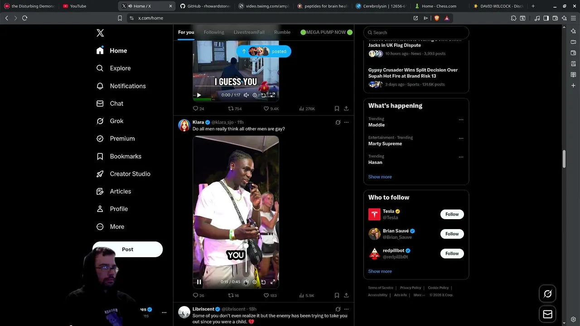Like the top video post with 9.4K likes
The image size is (580, 326).
point(271,109)
